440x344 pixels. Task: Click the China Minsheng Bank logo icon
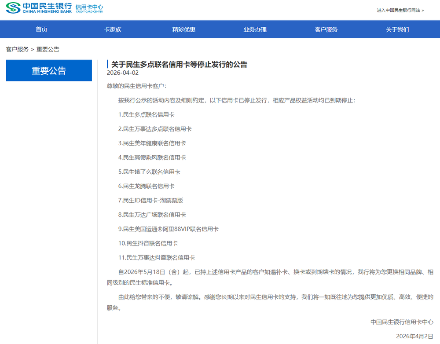pos(14,8)
